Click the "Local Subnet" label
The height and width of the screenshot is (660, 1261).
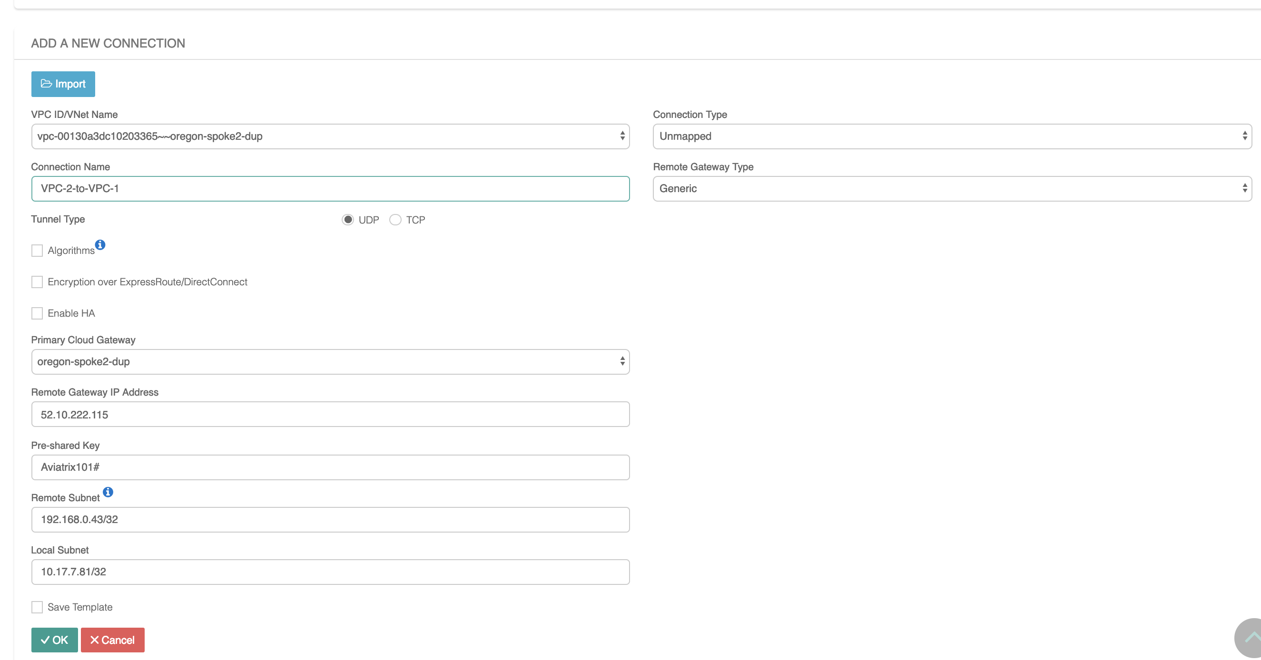tap(60, 550)
